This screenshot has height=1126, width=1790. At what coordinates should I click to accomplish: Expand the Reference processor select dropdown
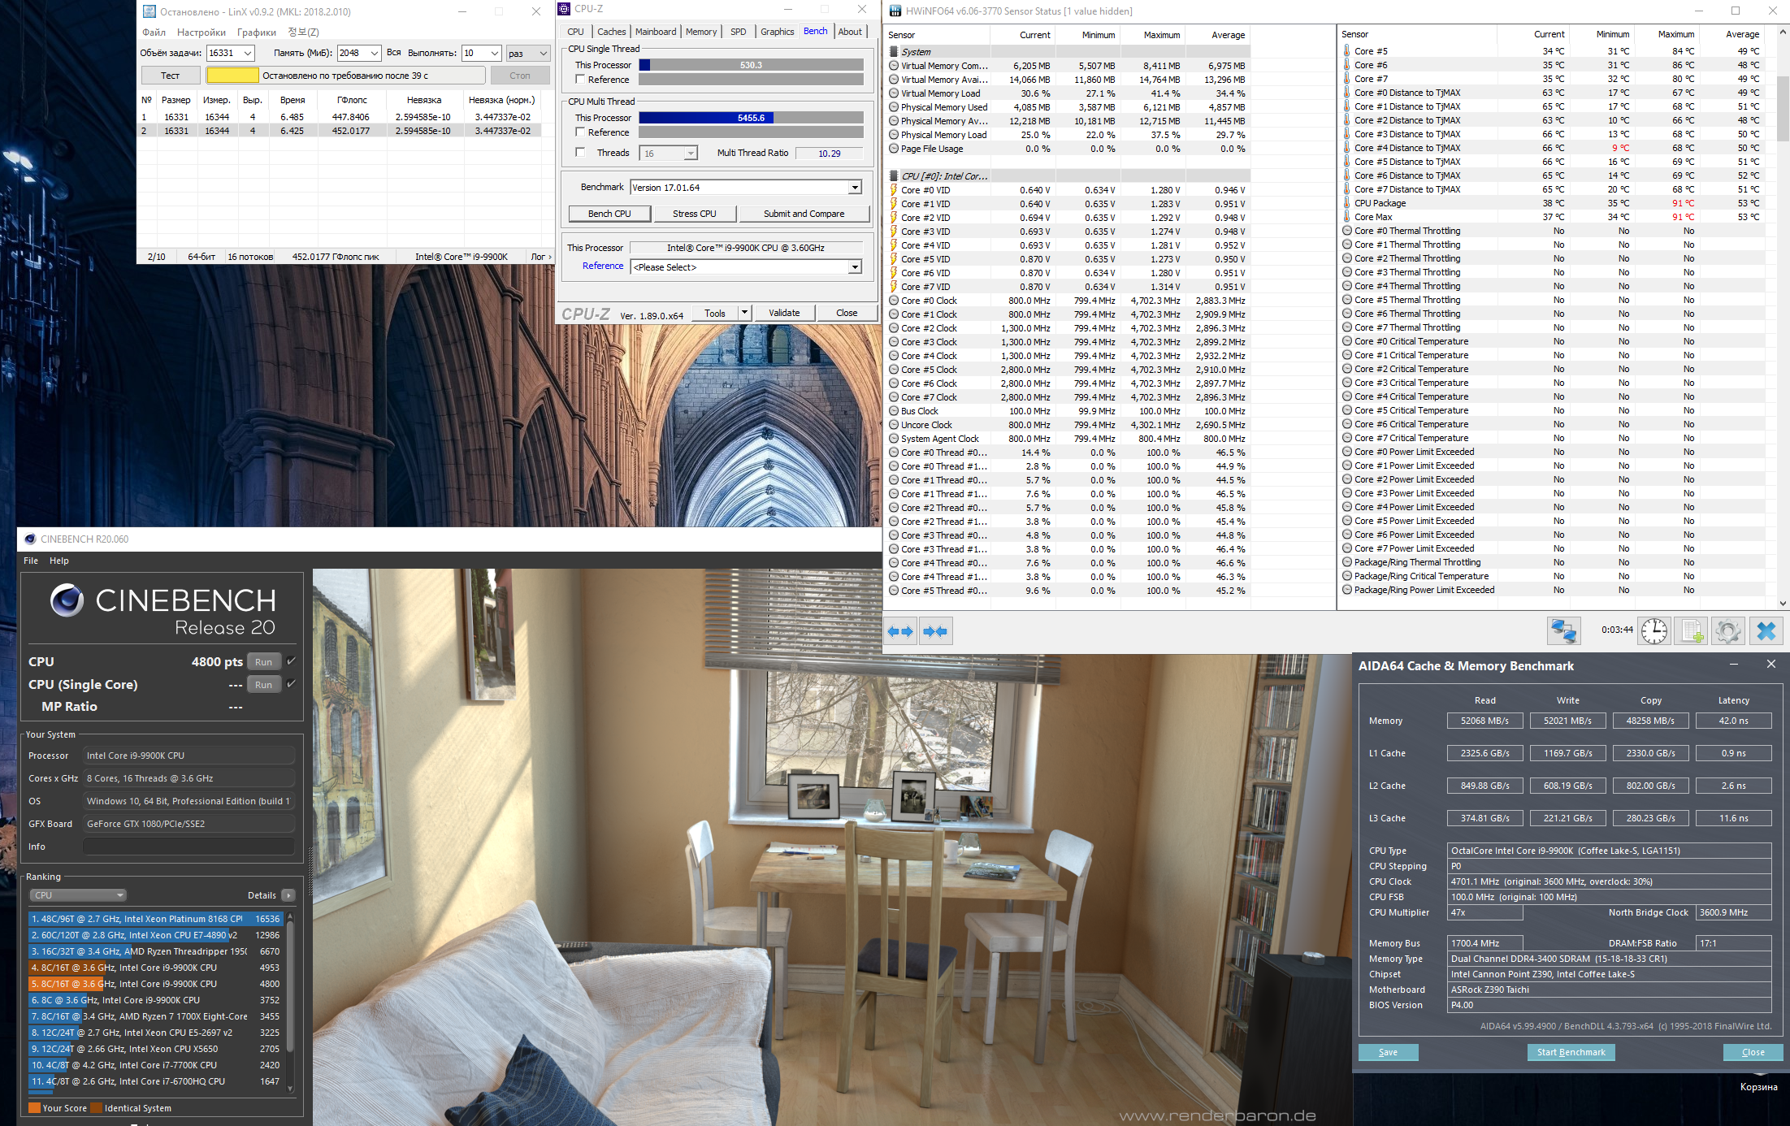tap(855, 267)
